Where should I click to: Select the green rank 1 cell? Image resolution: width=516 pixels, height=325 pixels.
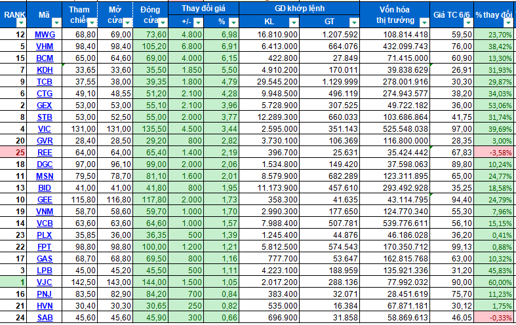tap(13, 282)
